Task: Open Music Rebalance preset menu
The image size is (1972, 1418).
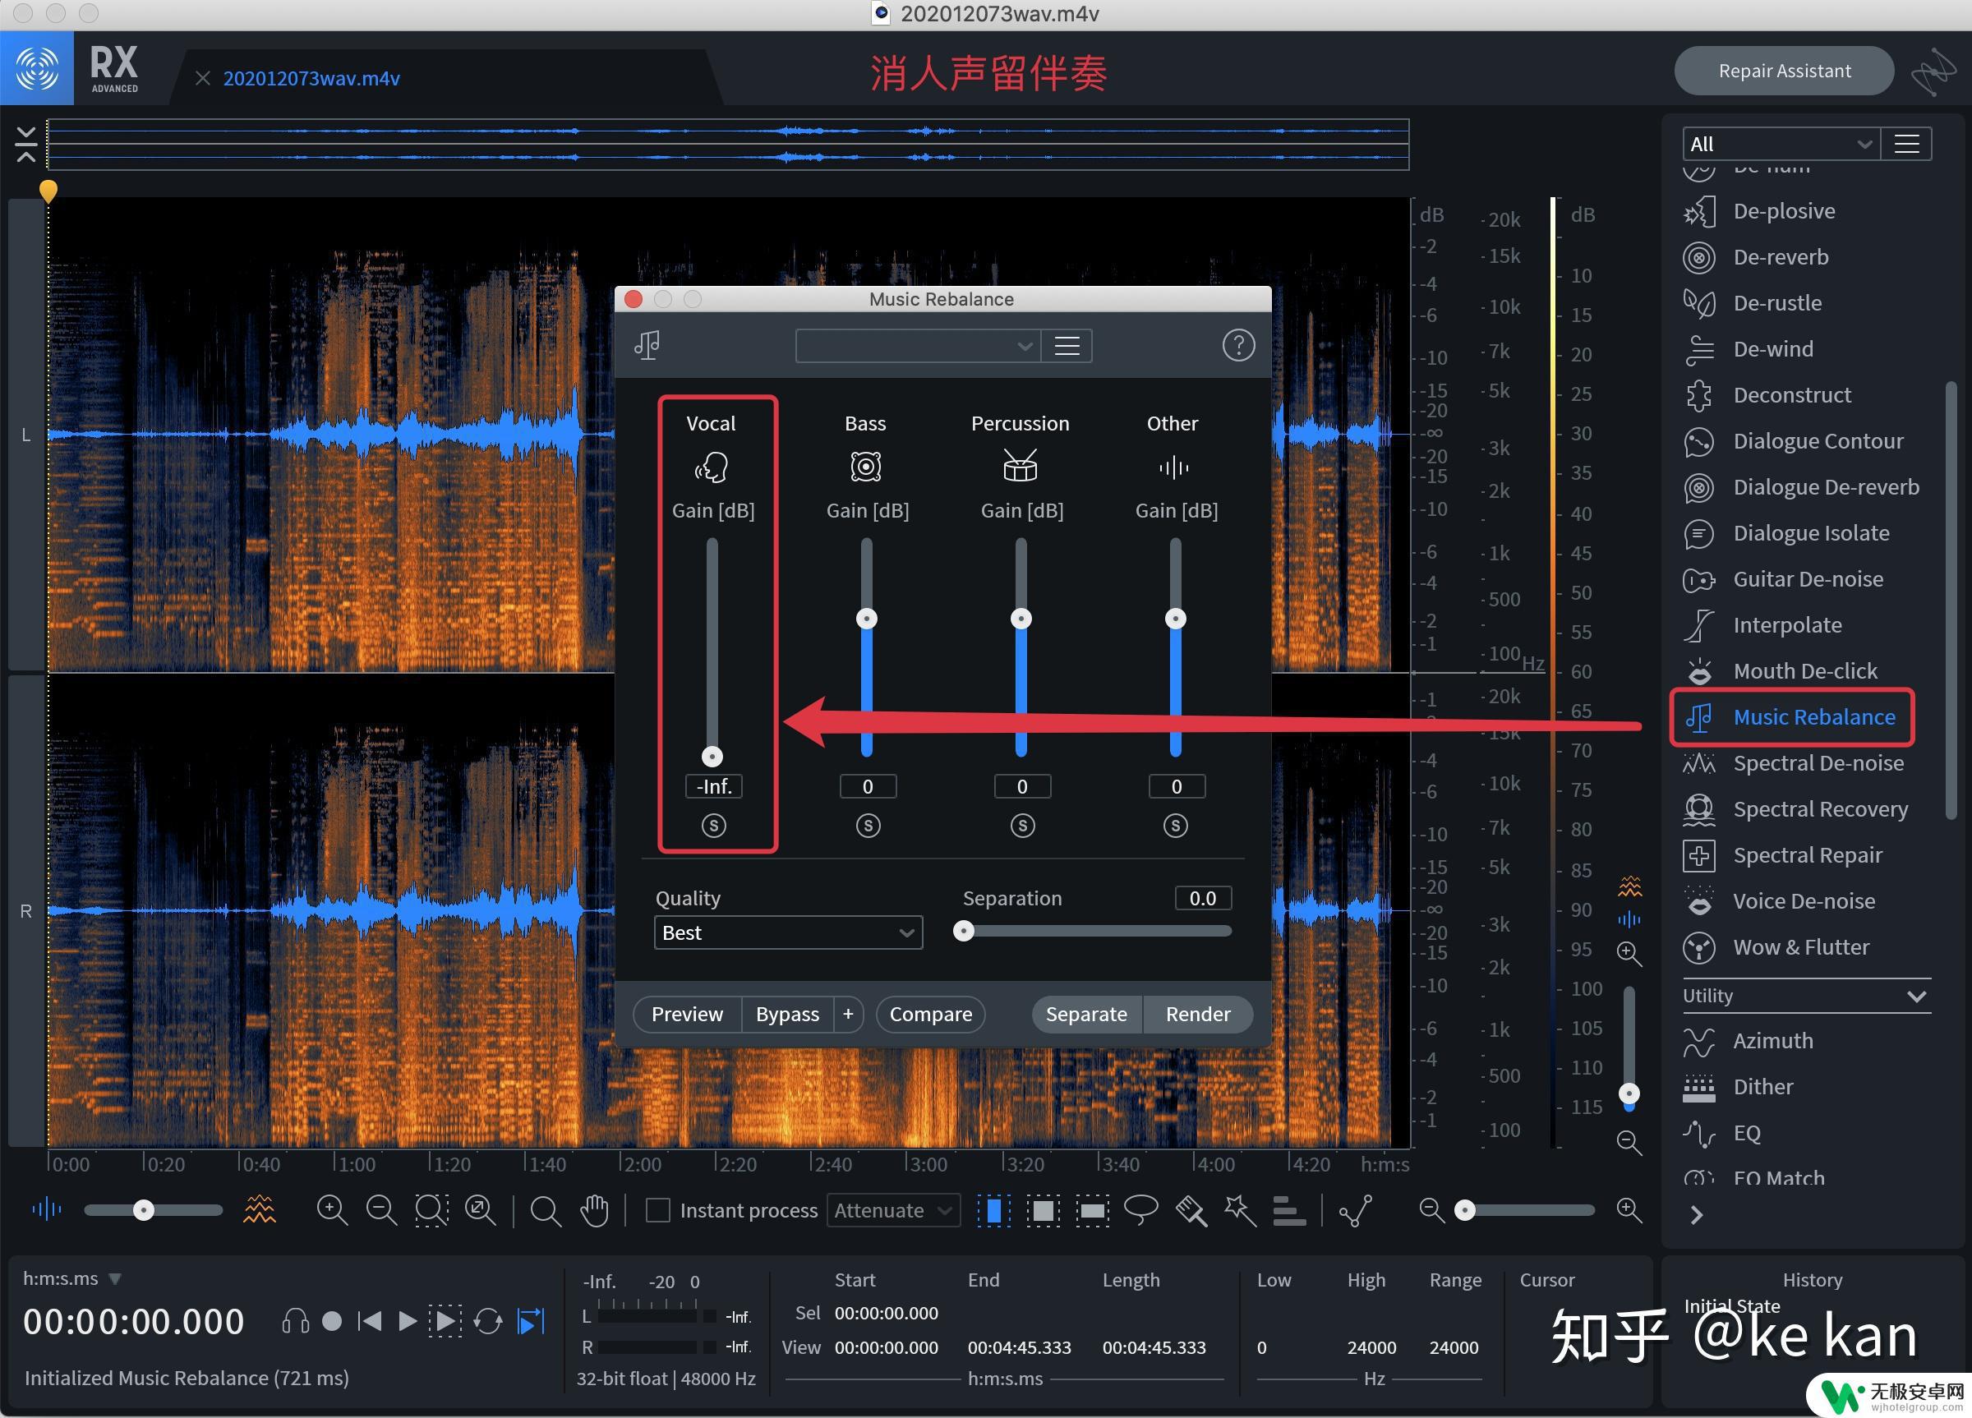Action: 1067,346
